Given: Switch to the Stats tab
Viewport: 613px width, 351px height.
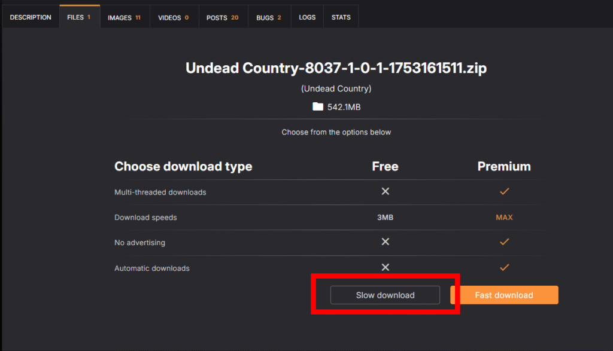Looking at the screenshot, I should point(341,17).
